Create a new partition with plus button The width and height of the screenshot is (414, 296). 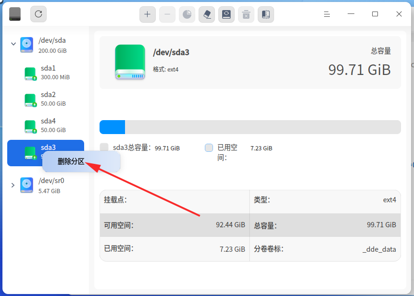147,14
